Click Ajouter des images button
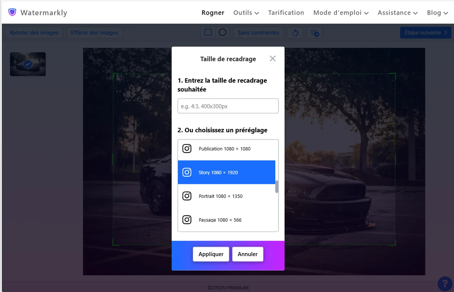 point(34,32)
